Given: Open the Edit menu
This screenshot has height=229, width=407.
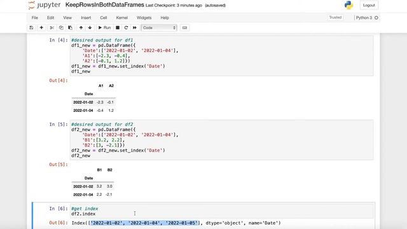Looking at the screenshot, I should tap(50, 18).
